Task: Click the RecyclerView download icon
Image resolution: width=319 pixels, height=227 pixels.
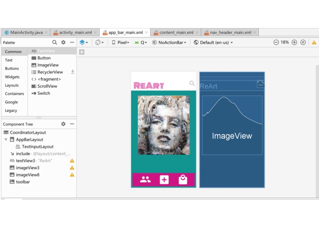Action: [x=73, y=72]
